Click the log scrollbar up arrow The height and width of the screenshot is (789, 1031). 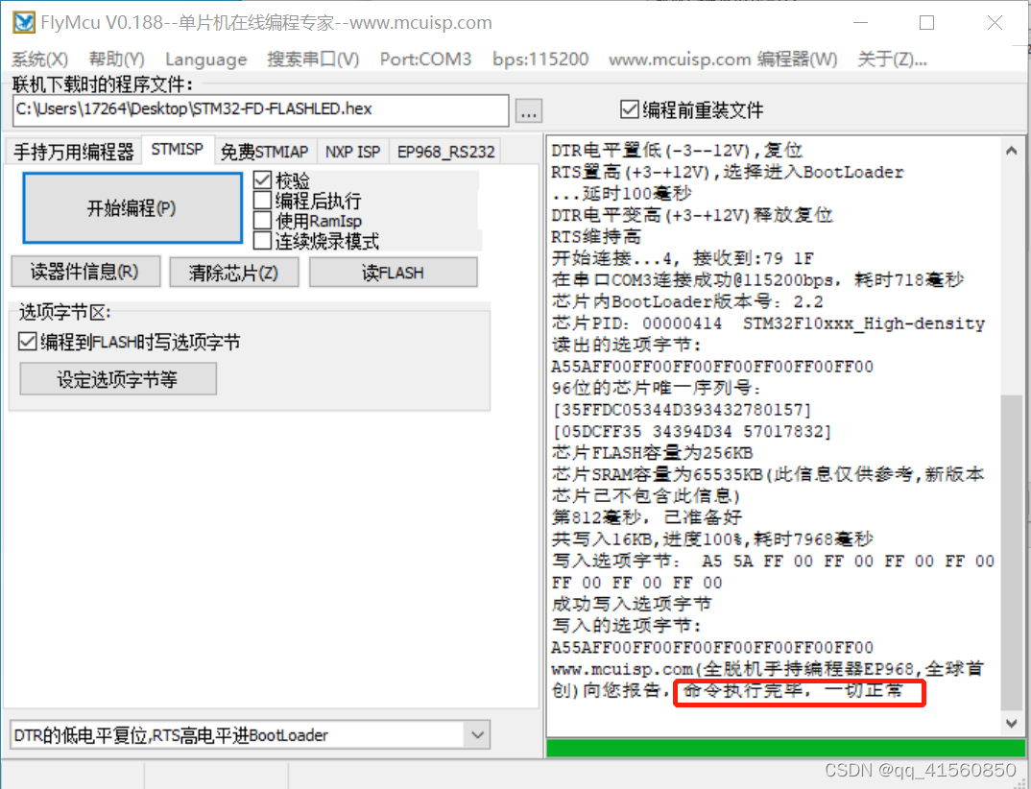[x=1011, y=151]
